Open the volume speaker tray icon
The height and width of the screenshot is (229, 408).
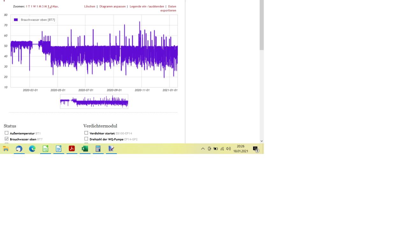228,149
